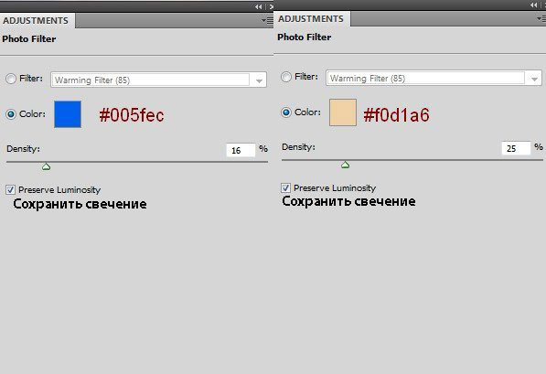Close the left panel with X icon
This screenshot has height=374, width=546.
coord(272,6)
